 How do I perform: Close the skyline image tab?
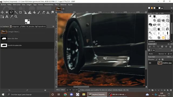[x=64, y=9]
